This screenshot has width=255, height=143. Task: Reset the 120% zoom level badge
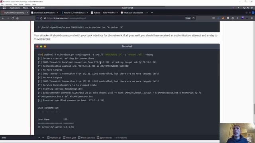coord(188,18)
